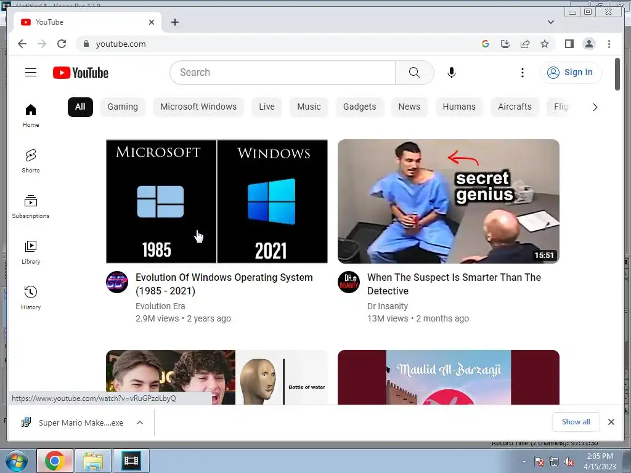The height and width of the screenshot is (473, 631).
Task: Open a new Chrome tab
Action: click(174, 22)
